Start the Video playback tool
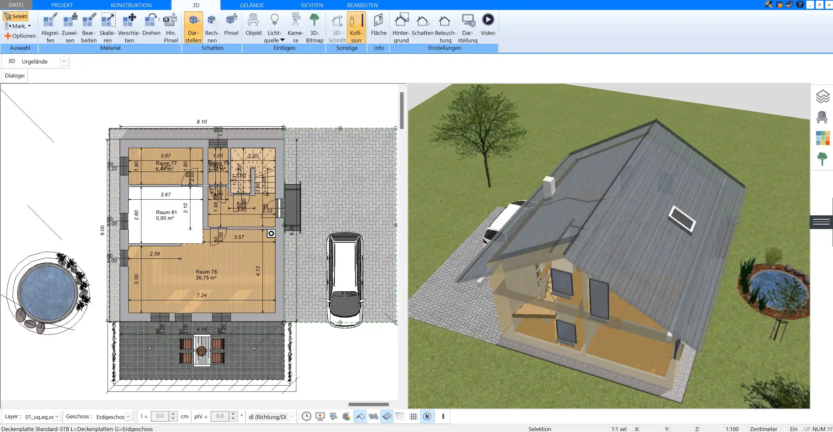This screenshot has width=833, height=432. [x=488, y=24]
